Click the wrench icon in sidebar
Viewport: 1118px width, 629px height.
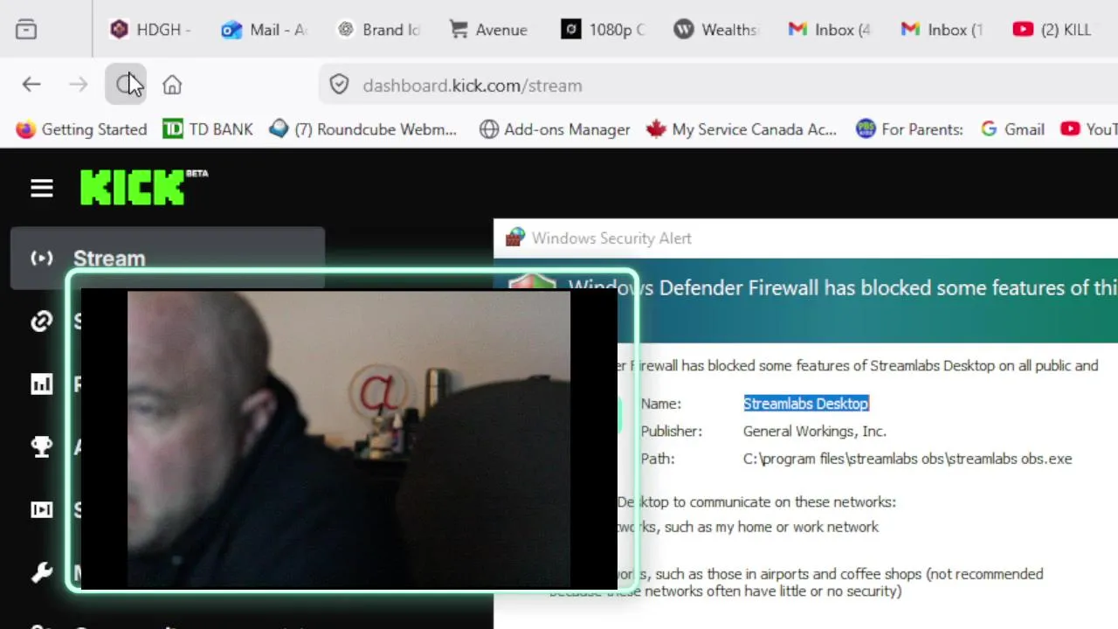(41, 573)
